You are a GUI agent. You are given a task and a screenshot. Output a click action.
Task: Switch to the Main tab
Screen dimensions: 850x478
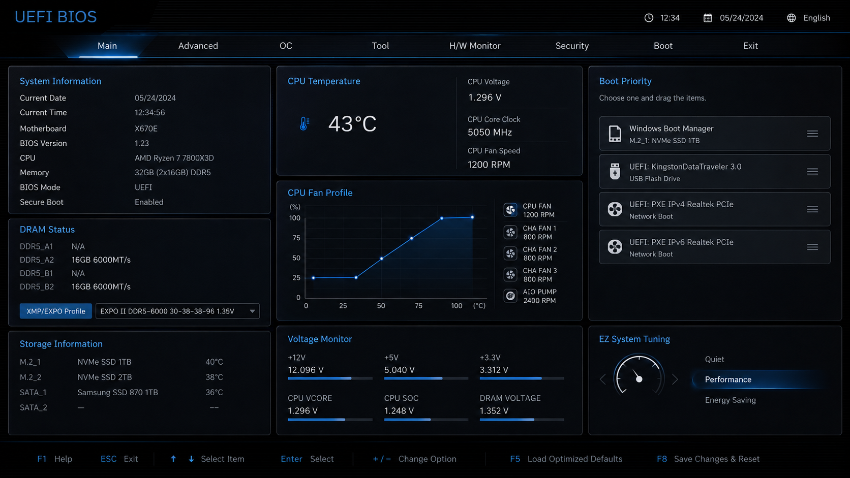[x=107, y=46]
